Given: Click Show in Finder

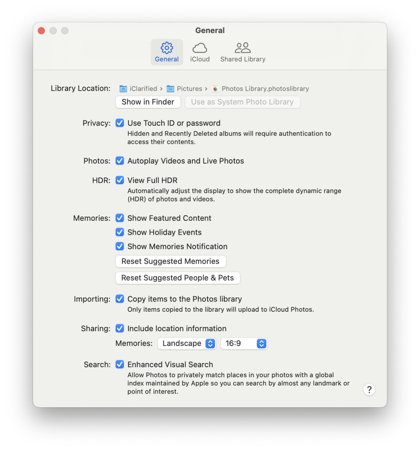Looking at the screenshot, I should tap(148, 102).
